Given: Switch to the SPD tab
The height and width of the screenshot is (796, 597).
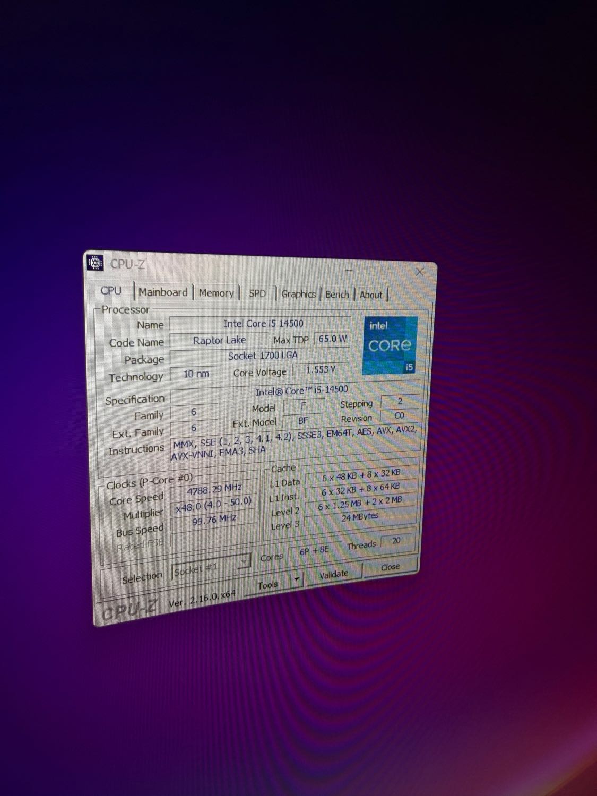Looking at the screenshot, I should 257,293.
